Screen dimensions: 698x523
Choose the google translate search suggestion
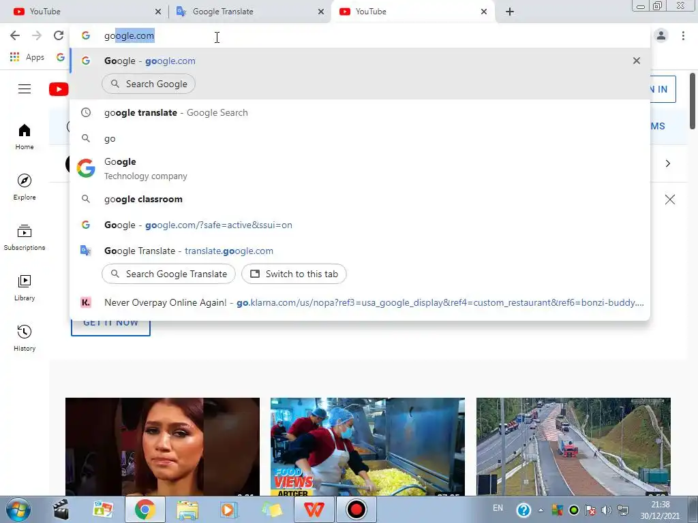(x=360, y=112)
